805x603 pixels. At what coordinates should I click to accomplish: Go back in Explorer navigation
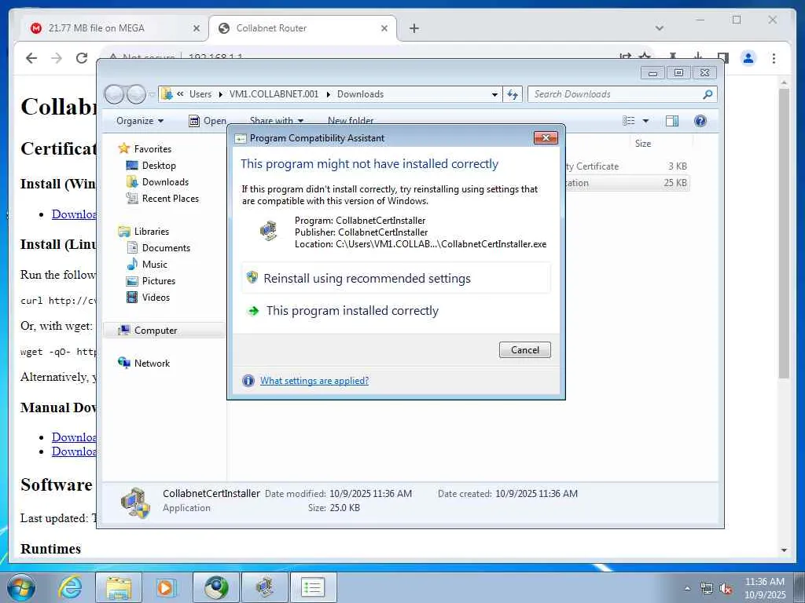tap(114, 94)
